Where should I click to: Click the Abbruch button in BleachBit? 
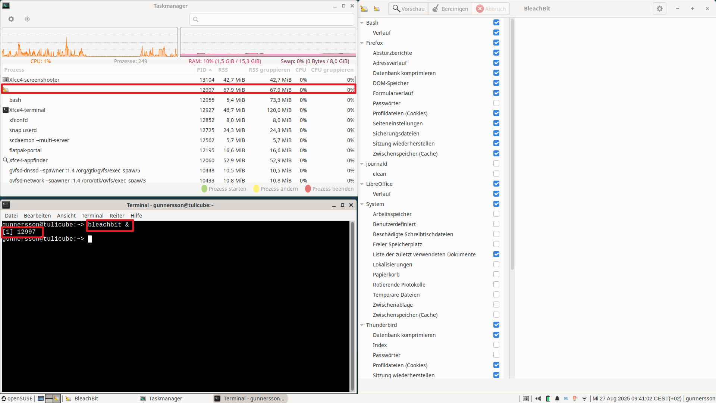click(491, 9)
